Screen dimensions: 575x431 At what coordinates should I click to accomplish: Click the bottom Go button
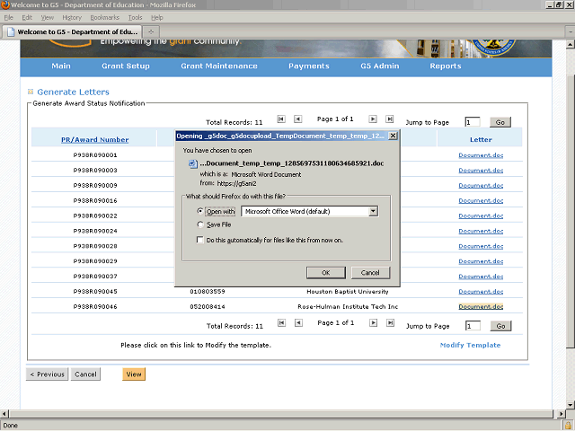click(500, 326)
